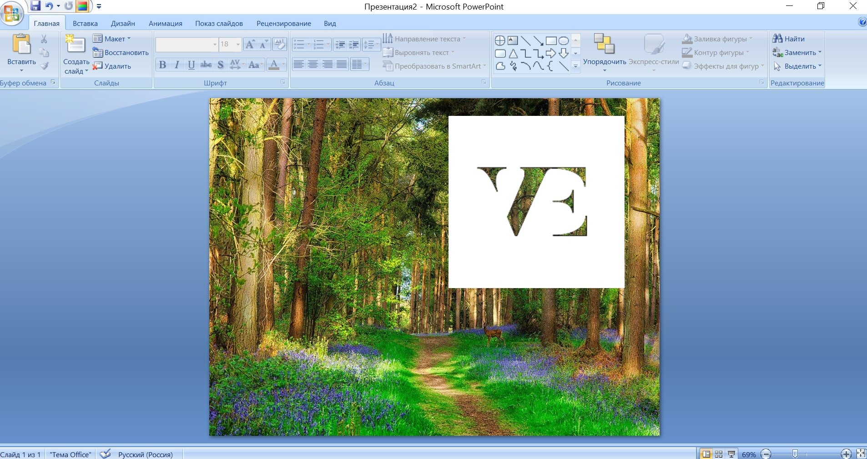Open the Абзац paragraph dialog launcher
The height and width of the screenshot is (459, 867).
[x=484, y=82]
